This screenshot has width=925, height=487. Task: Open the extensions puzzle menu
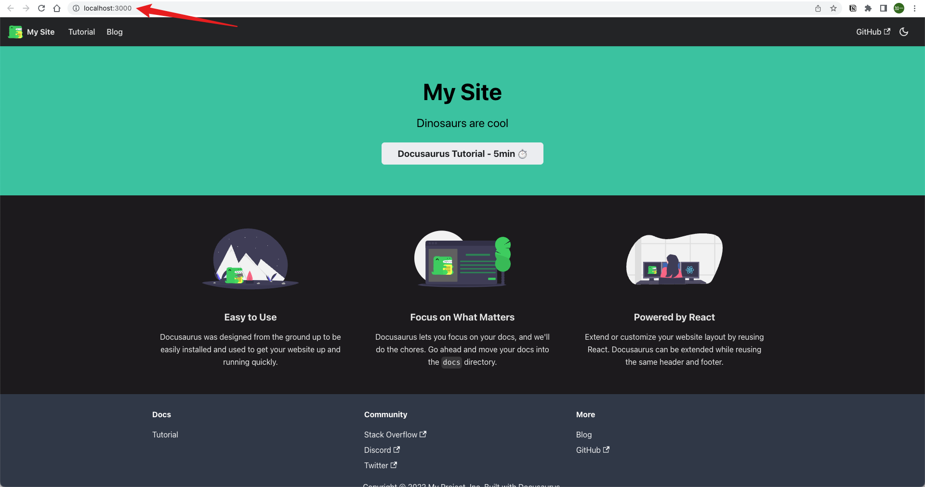868,8
